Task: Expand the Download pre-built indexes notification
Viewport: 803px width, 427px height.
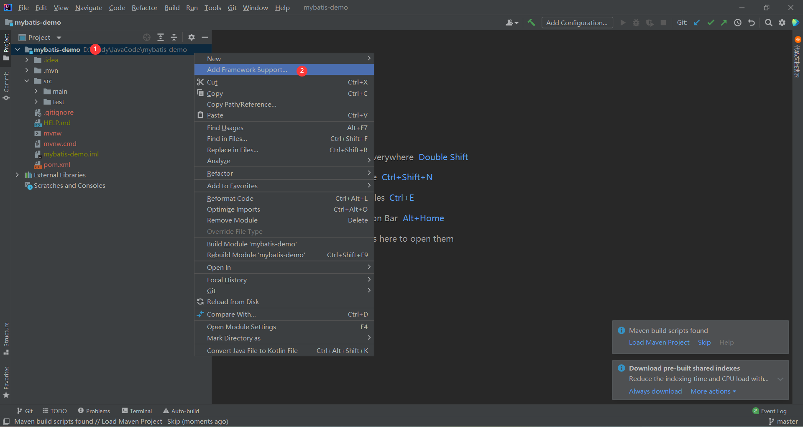Action: (x=780, y=379)
